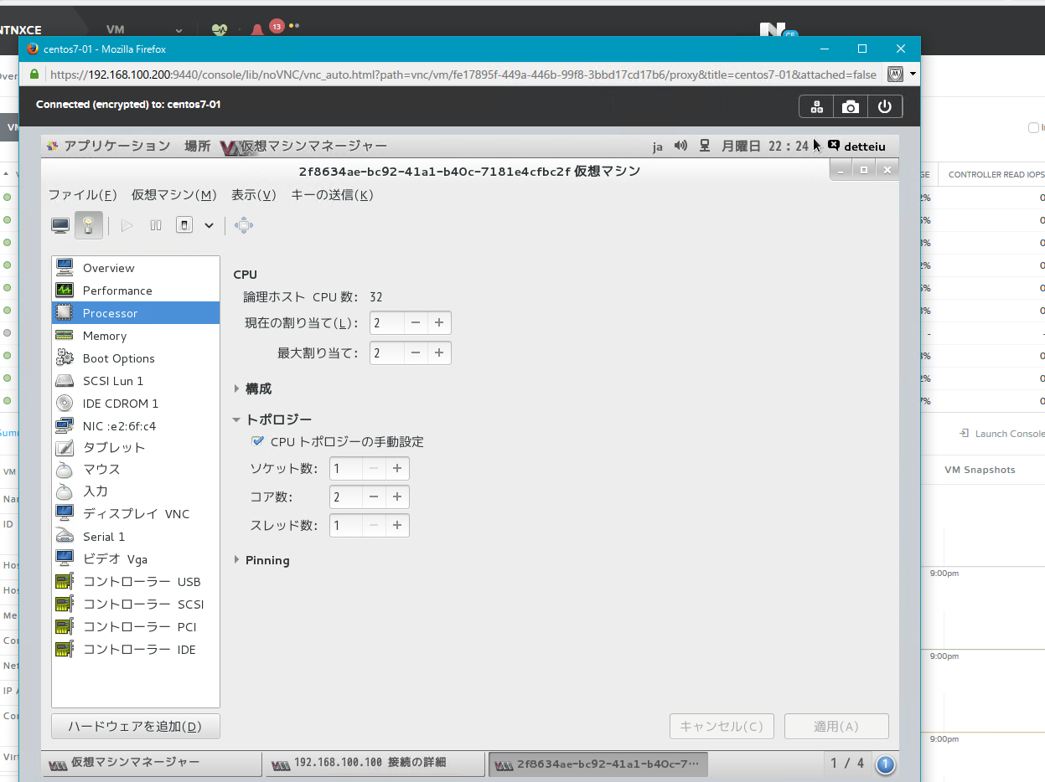This screenshot has width=1045, height=782.
Task: Show the graphical console monitor icon
Action: click(x=60, y=225)
